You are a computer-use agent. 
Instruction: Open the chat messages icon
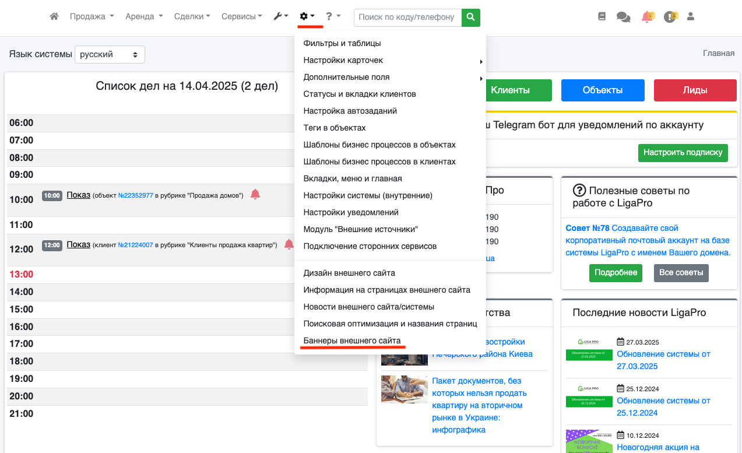(623, 17)
